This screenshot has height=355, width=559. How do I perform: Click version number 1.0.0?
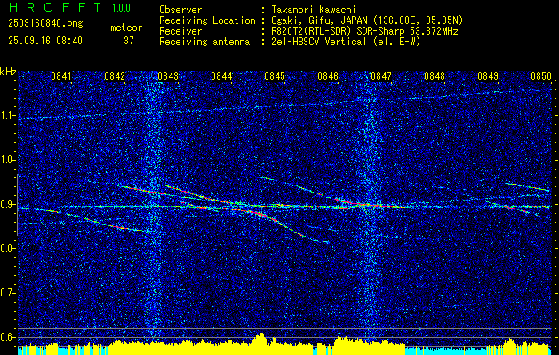[121, 8]
